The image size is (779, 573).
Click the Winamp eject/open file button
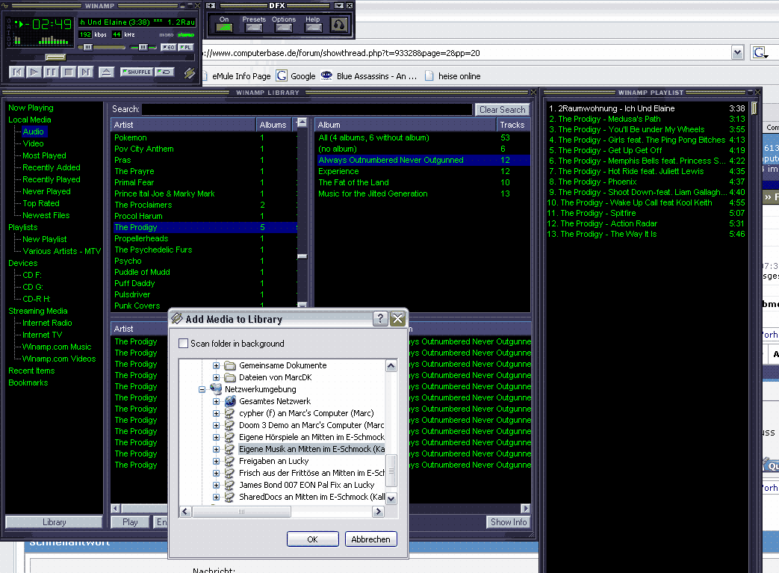[x=106, y=72]
